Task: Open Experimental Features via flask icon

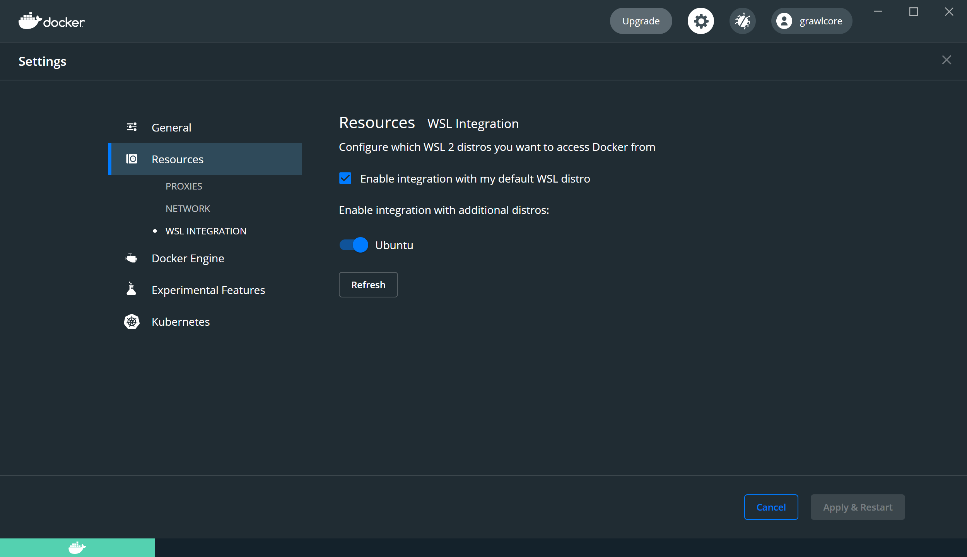Action: (x=132, y=289)
